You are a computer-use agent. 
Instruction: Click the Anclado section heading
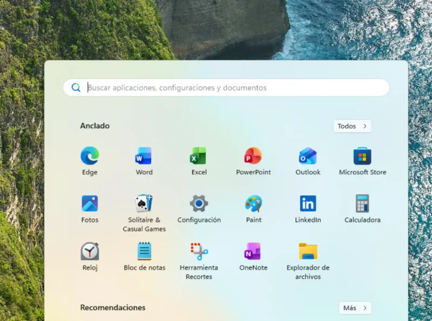coord(95,126)
